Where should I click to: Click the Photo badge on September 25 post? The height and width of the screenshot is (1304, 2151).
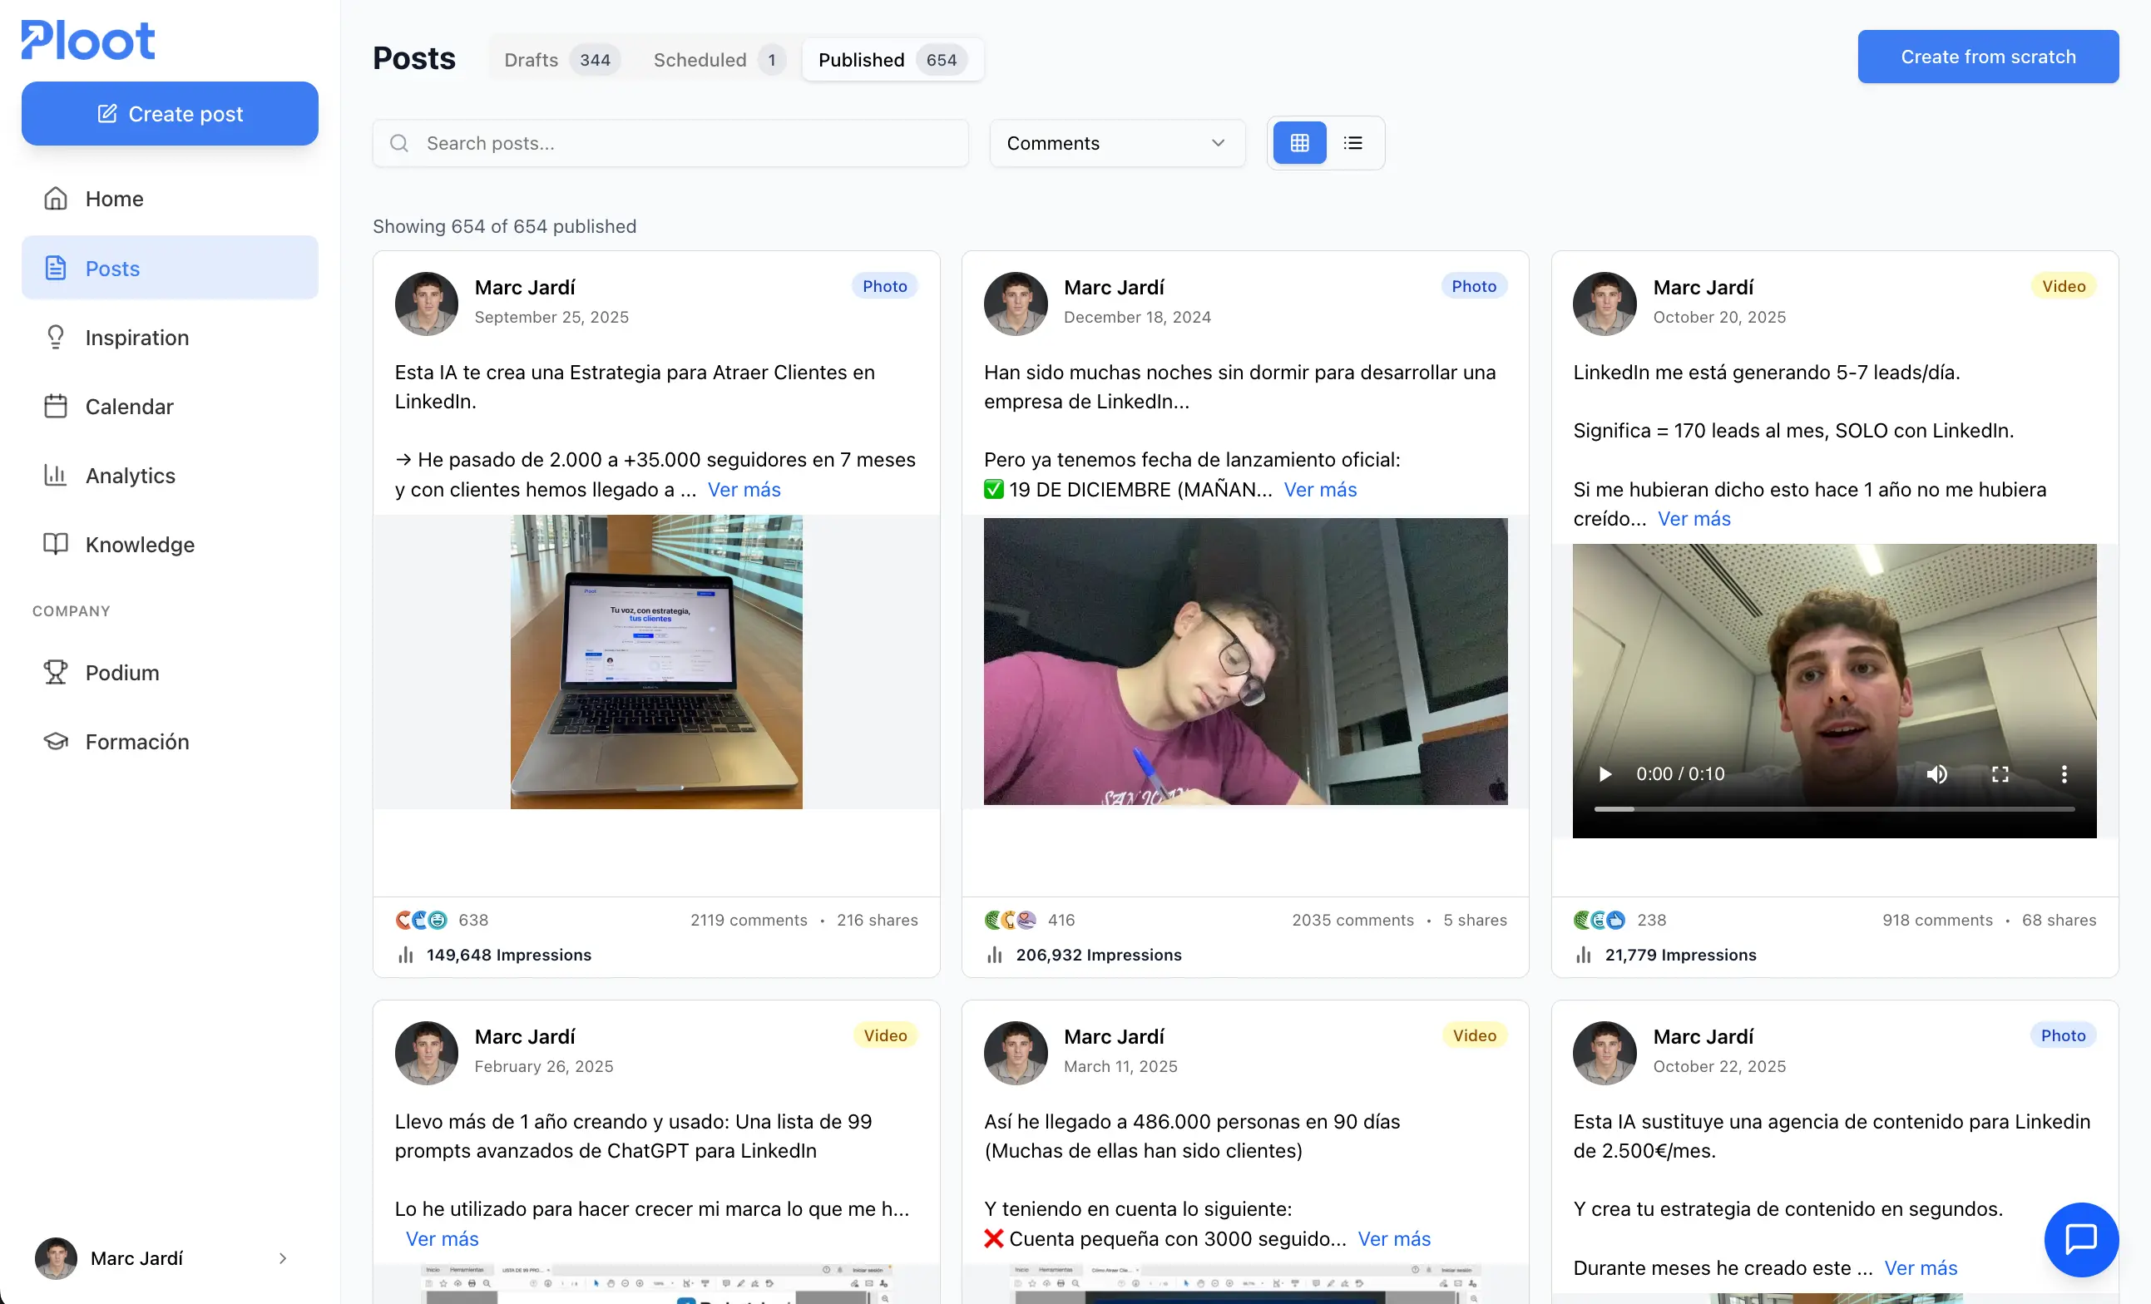[884, 286]
